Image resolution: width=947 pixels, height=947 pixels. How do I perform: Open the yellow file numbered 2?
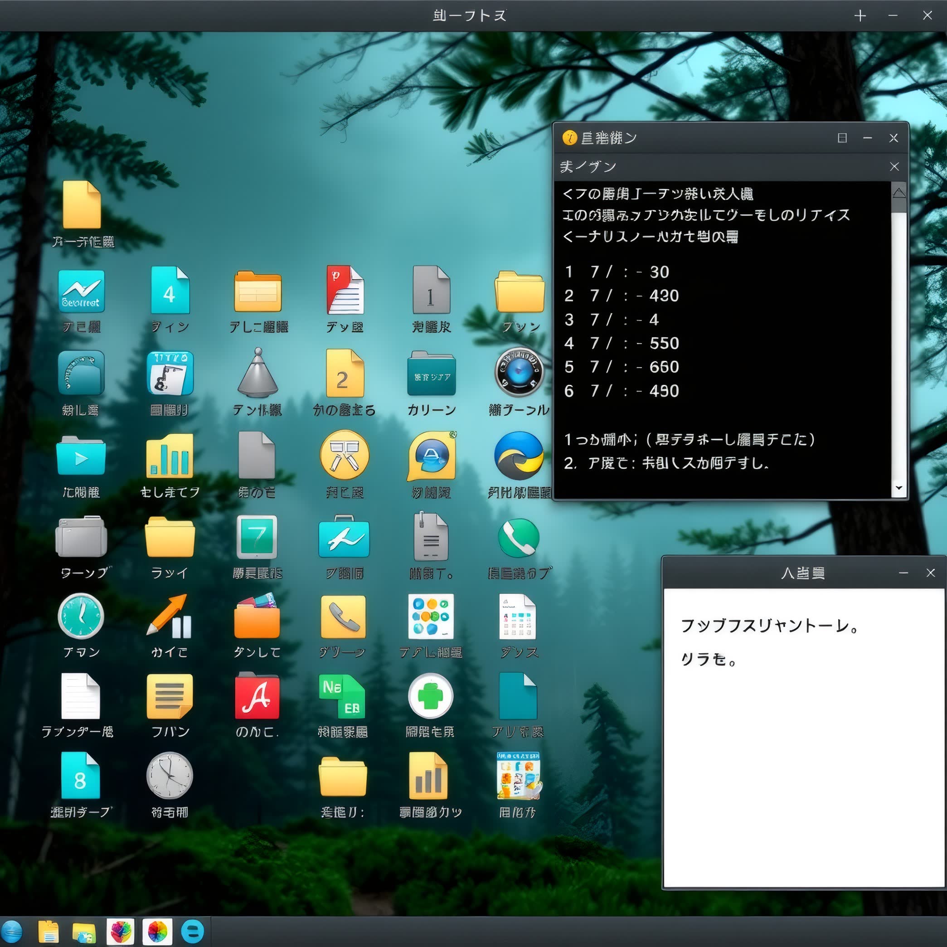[x=345, y=374]
